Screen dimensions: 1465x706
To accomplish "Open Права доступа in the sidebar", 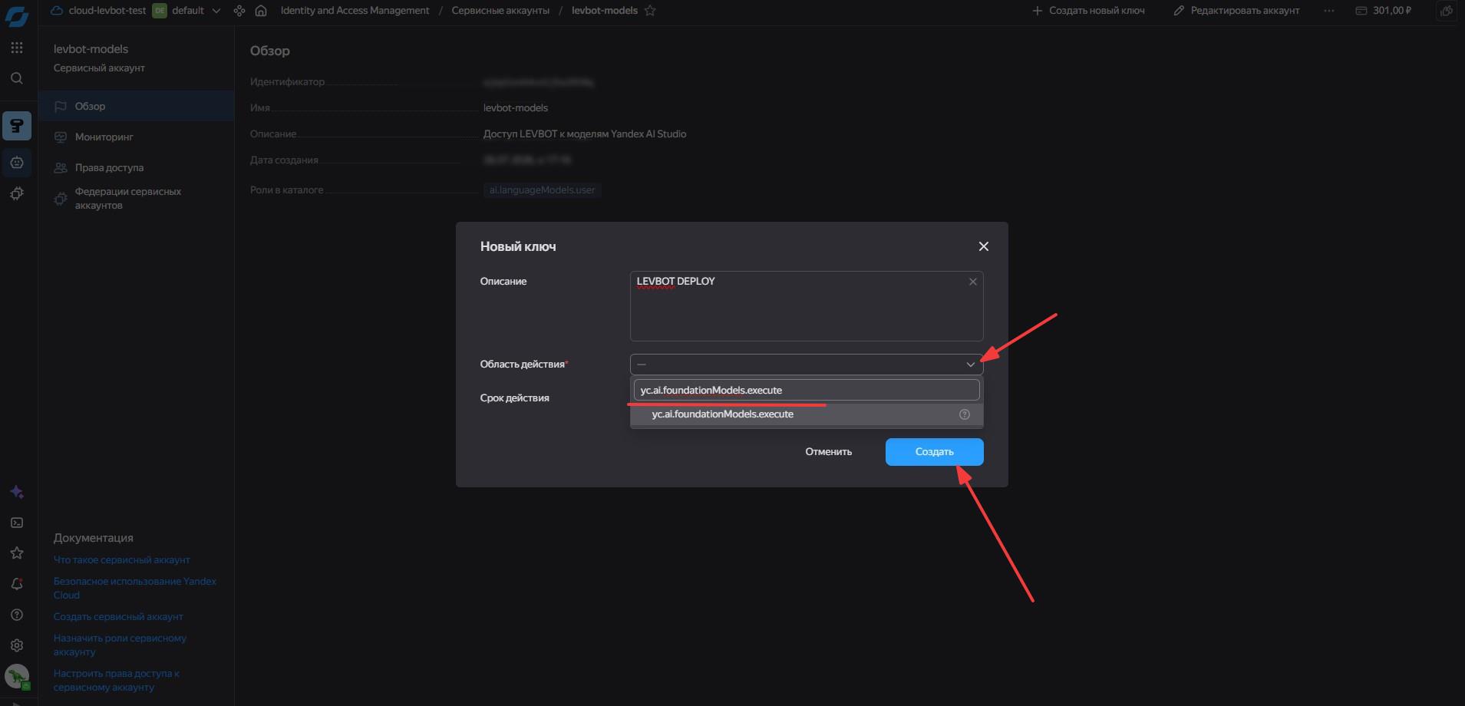I will (137, 167).
